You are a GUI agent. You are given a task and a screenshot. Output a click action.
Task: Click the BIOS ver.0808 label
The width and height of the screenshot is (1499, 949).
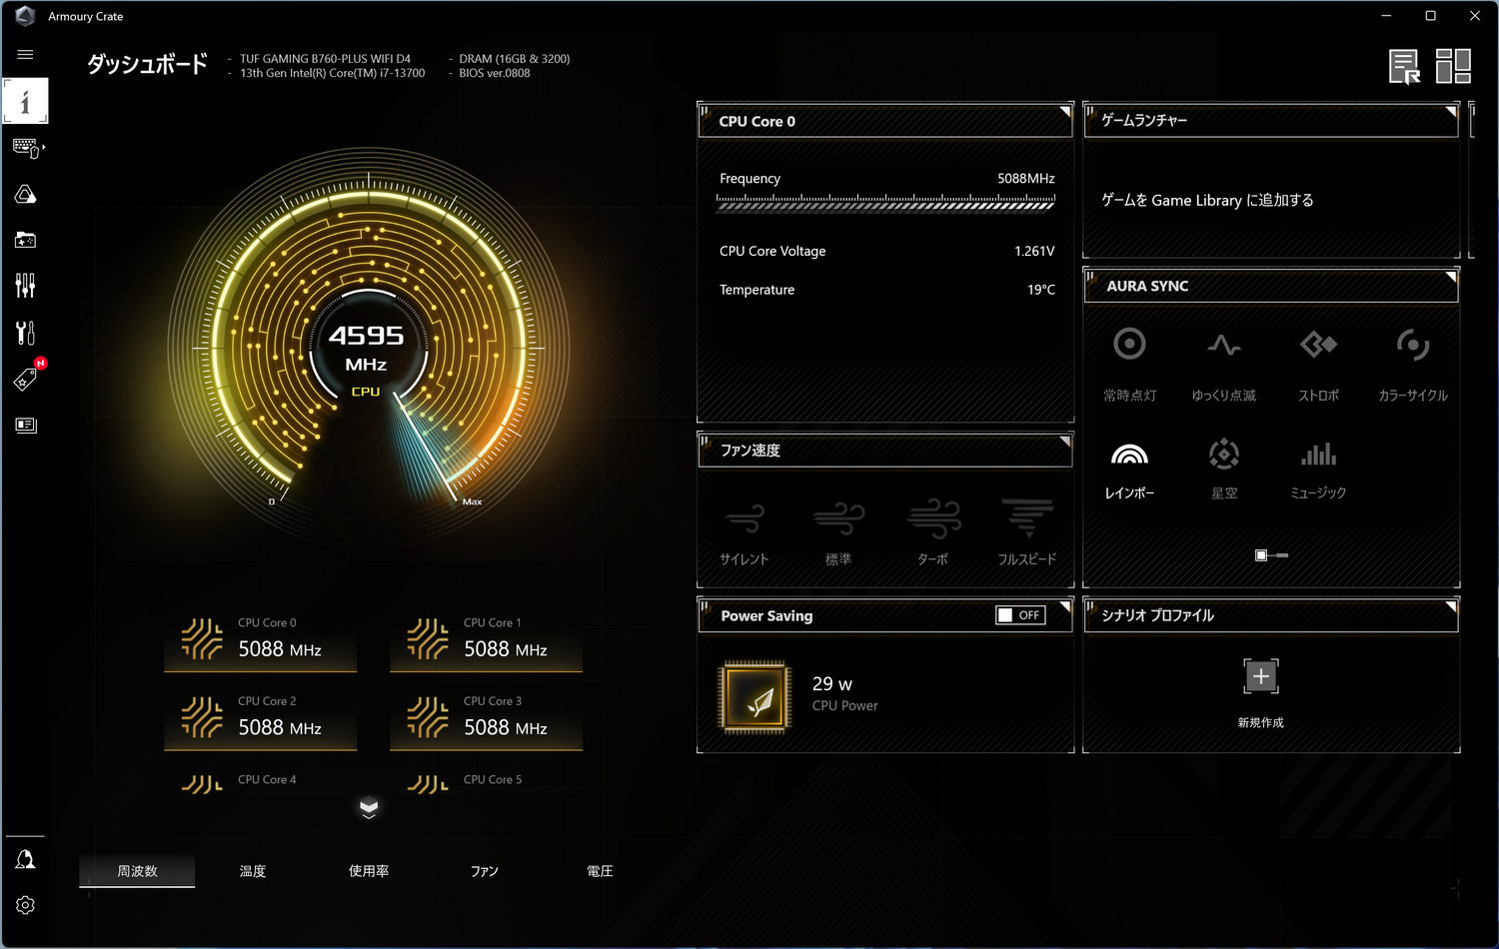[x=495, y=73]
